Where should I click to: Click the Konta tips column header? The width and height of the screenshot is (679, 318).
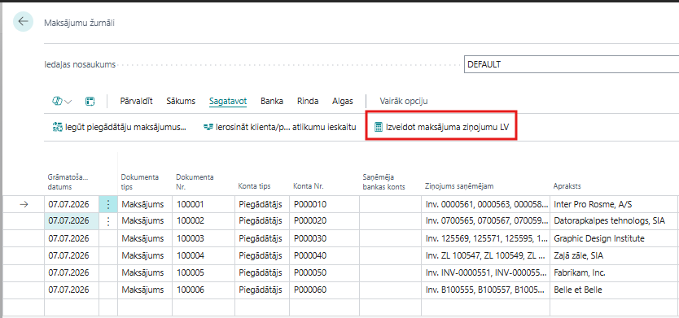tap(254, 186)
